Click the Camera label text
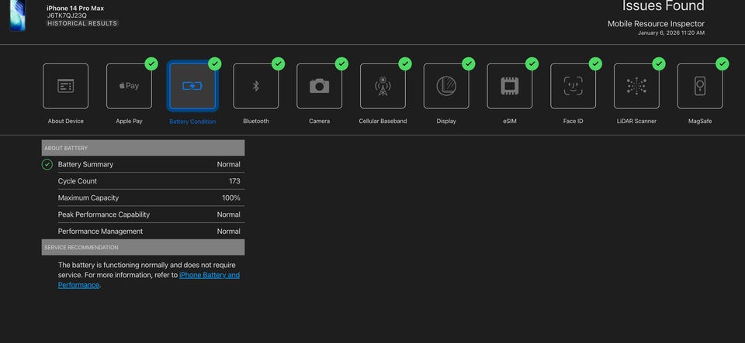Viewport: 745px width, 343px height. [x=319, y=122]
